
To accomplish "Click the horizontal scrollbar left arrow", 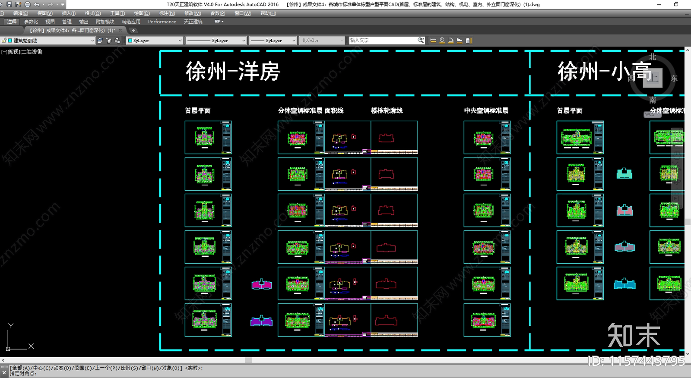I will point(3,360).
